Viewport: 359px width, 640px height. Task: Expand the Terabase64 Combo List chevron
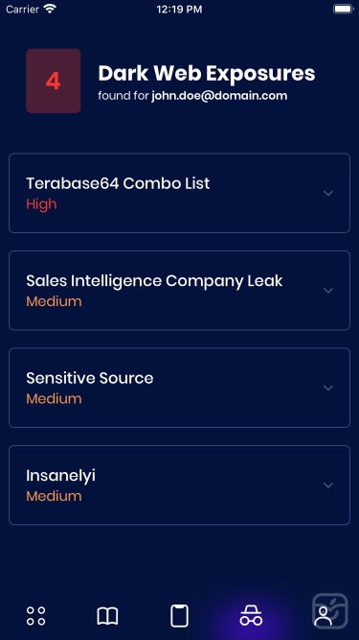[328, 193]
